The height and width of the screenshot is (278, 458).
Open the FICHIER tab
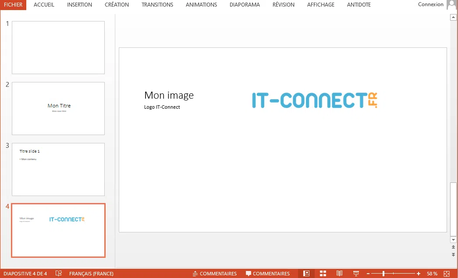coord(13,5)
